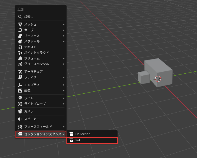Click the スピーカー speaker icon

pyautogui.click(x=20, y=119)
